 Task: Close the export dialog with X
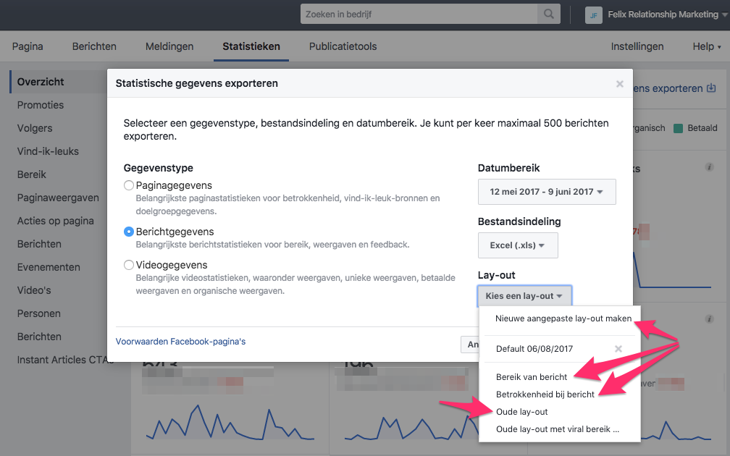pyautogui.click(x=619, y=84)
